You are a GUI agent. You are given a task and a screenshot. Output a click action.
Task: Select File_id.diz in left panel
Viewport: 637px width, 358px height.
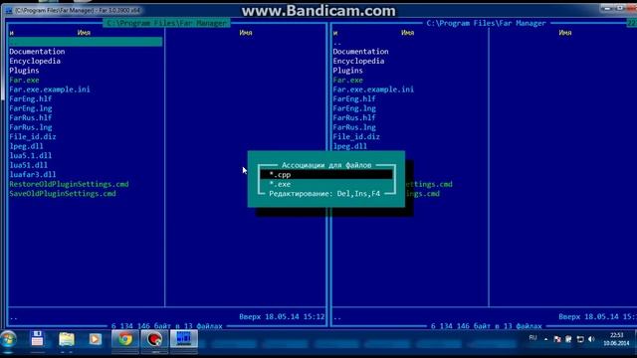[x=33, y=137]
